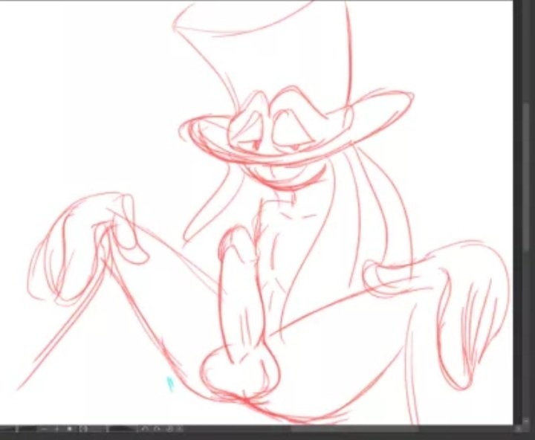Fit the canvas to the screen
Screen dimensions: 535x440
[82, 429]
